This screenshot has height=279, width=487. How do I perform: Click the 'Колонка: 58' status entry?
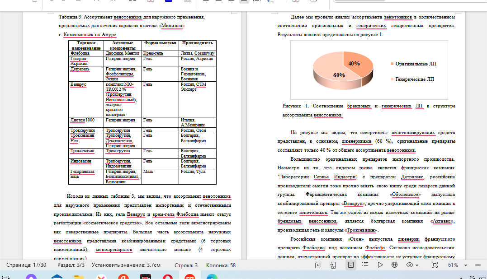(x=221, y=265)
